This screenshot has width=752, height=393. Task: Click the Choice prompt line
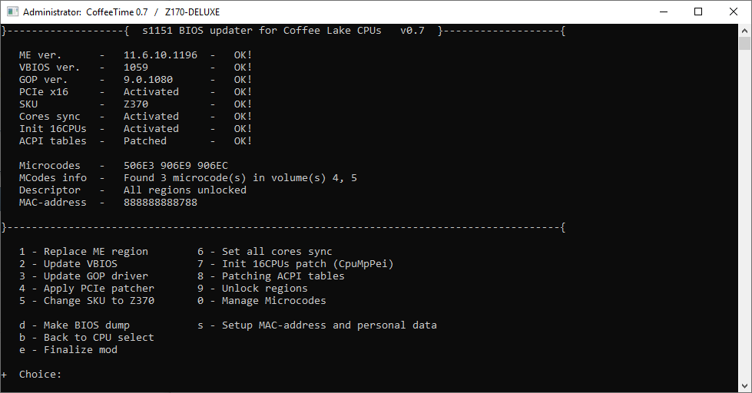pyautogui.click(x=40, y=375)
